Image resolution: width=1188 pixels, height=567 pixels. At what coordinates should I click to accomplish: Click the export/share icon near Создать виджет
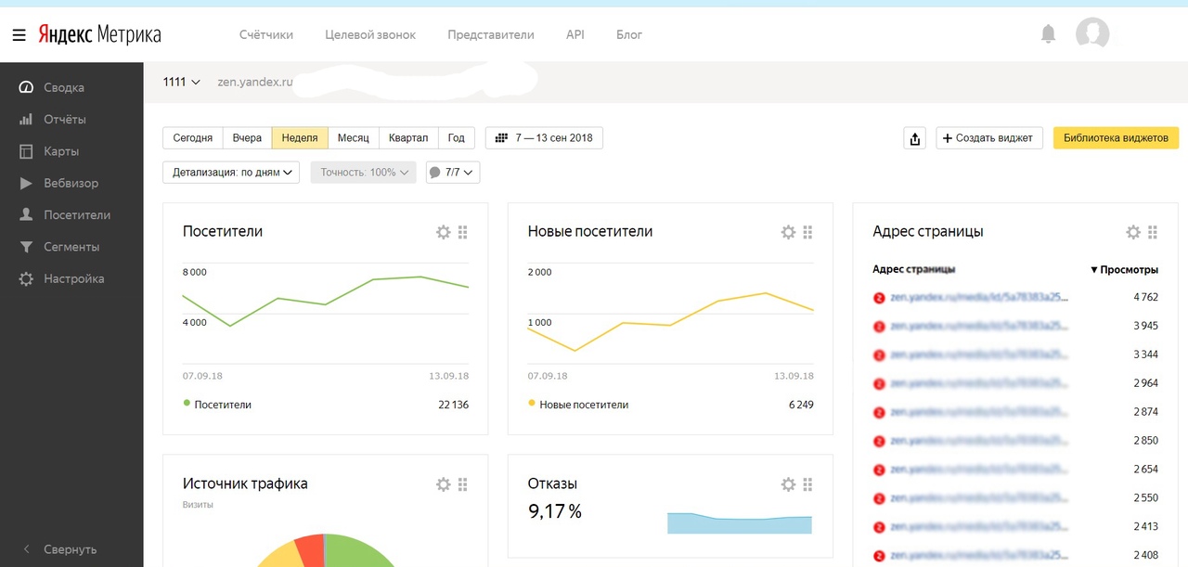(915, 138)
